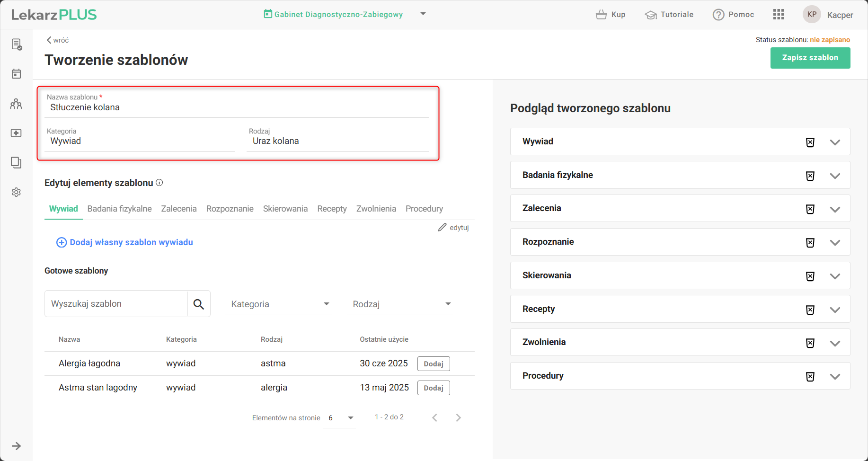The width and height of the screenshot is (868, 461).
Task: Open the clinic selector dropdown arrow
Action: click(x=423, y=14)
